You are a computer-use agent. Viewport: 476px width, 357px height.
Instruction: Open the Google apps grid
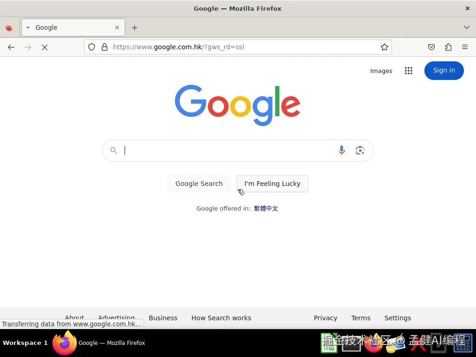pyautogui.click(x=409, y=71)
